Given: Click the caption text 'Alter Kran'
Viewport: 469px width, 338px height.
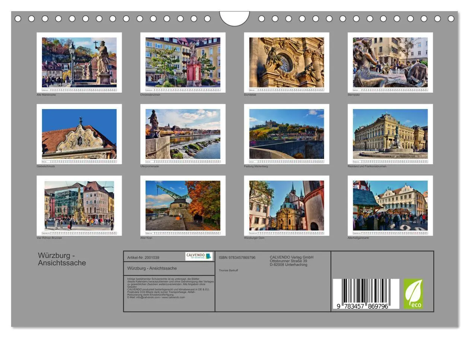Looking at the screenshot, I should click(x=146, y=238).
